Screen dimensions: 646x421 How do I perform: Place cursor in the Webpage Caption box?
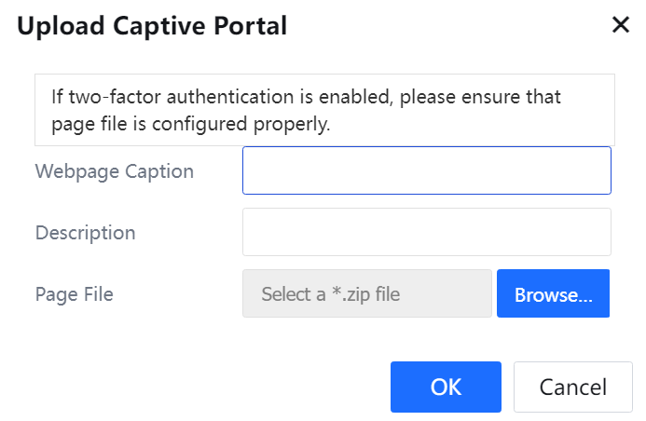[x=426, y=170]
